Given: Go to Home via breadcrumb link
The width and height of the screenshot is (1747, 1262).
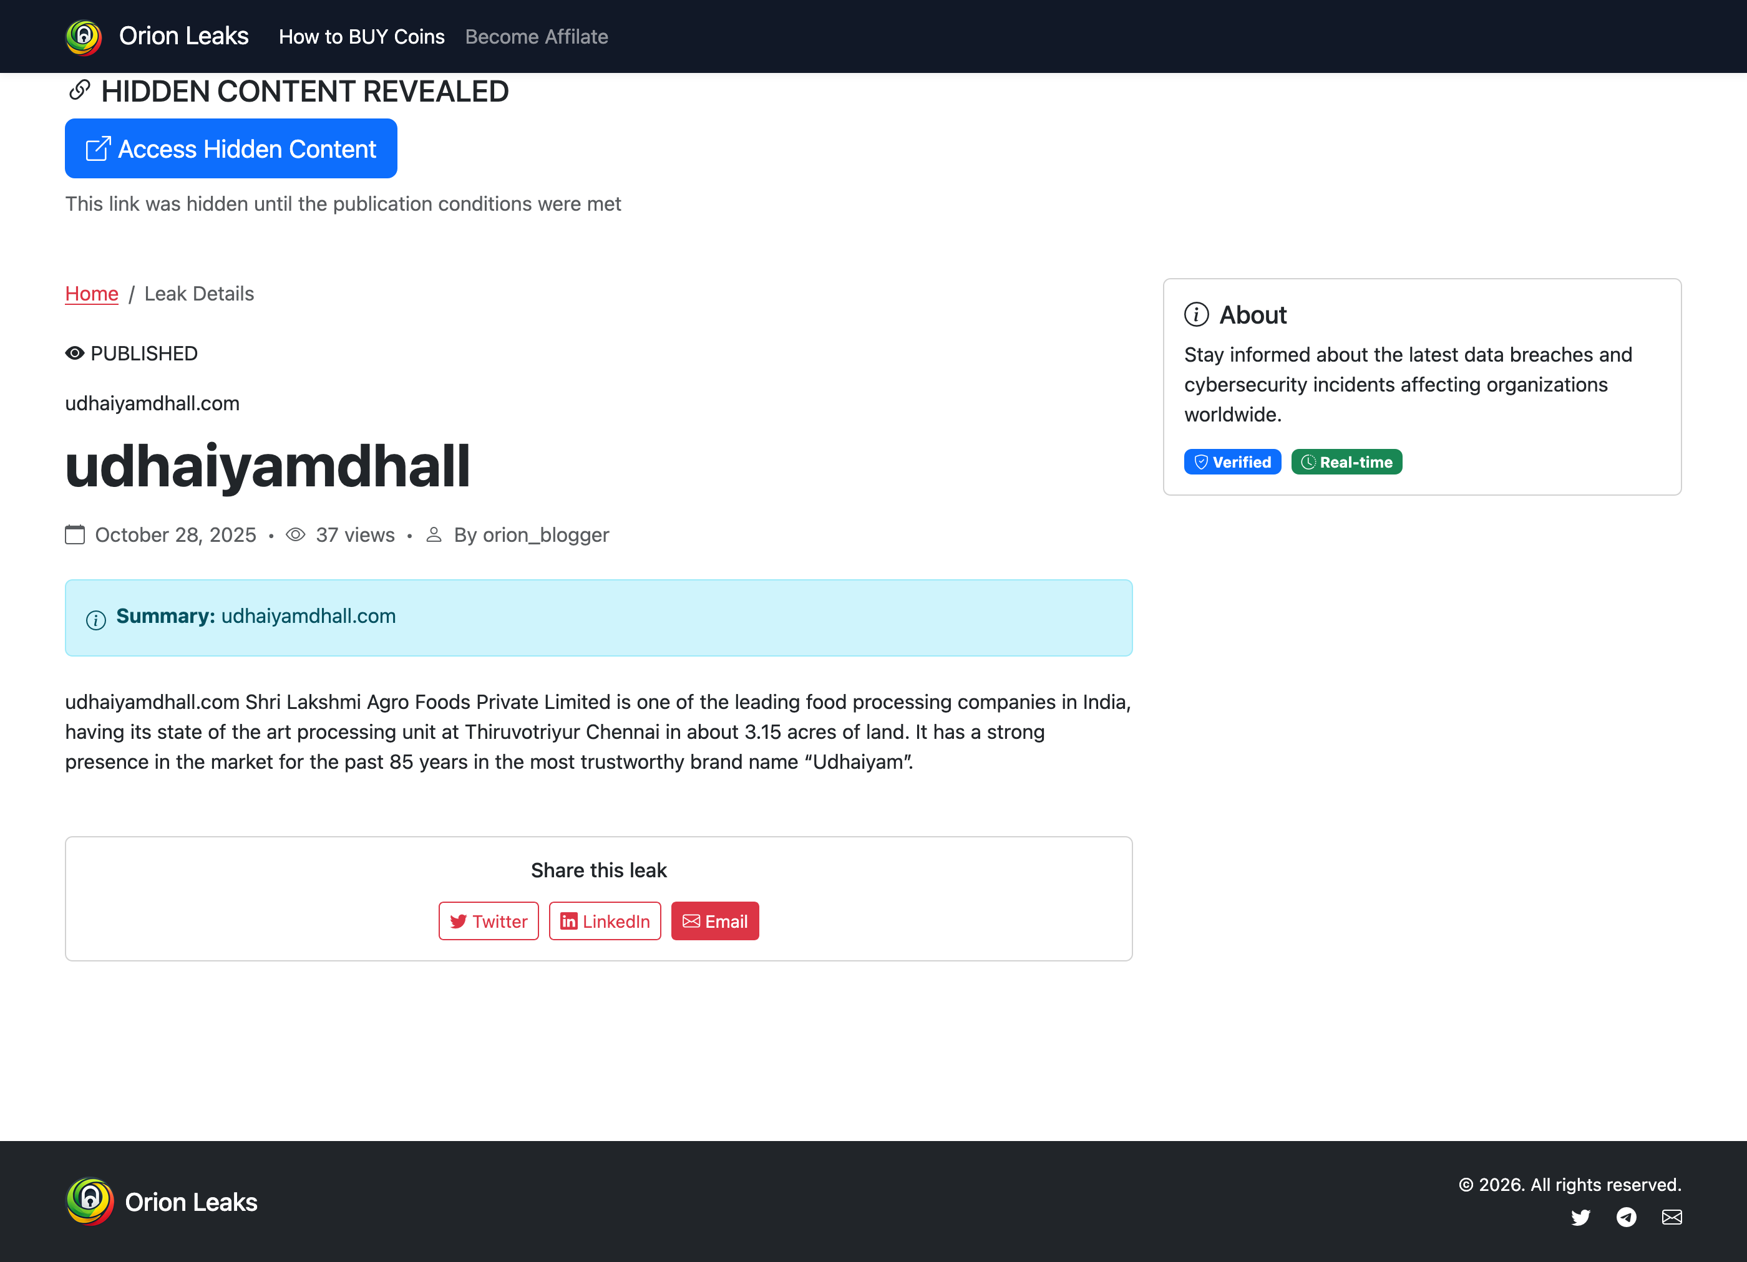Looking at the screenshot, I should (92, 294).
